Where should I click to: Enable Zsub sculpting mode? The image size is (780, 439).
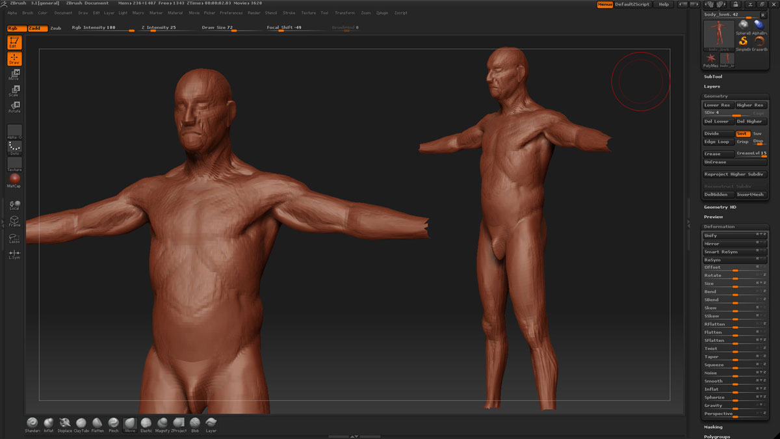pos(56,28)
